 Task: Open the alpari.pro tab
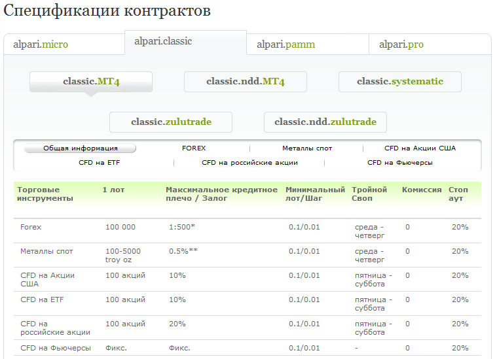click(430, 44)
